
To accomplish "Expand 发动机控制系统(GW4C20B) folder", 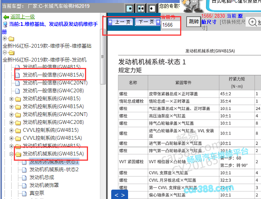I will [11, 122].
